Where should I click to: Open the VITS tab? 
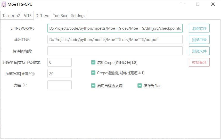(x=28, y=15)
